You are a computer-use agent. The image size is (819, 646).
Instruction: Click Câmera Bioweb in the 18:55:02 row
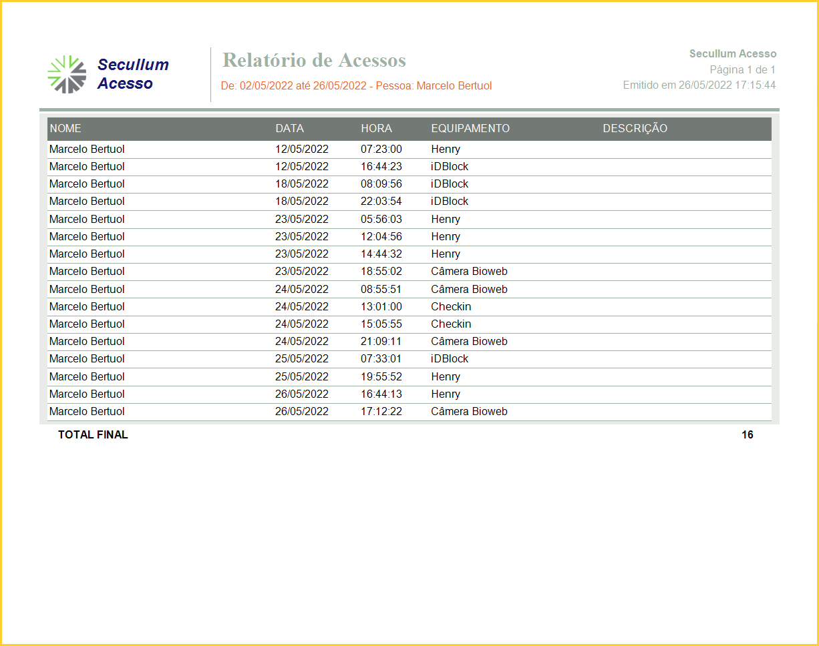click(x=469, y=272)
